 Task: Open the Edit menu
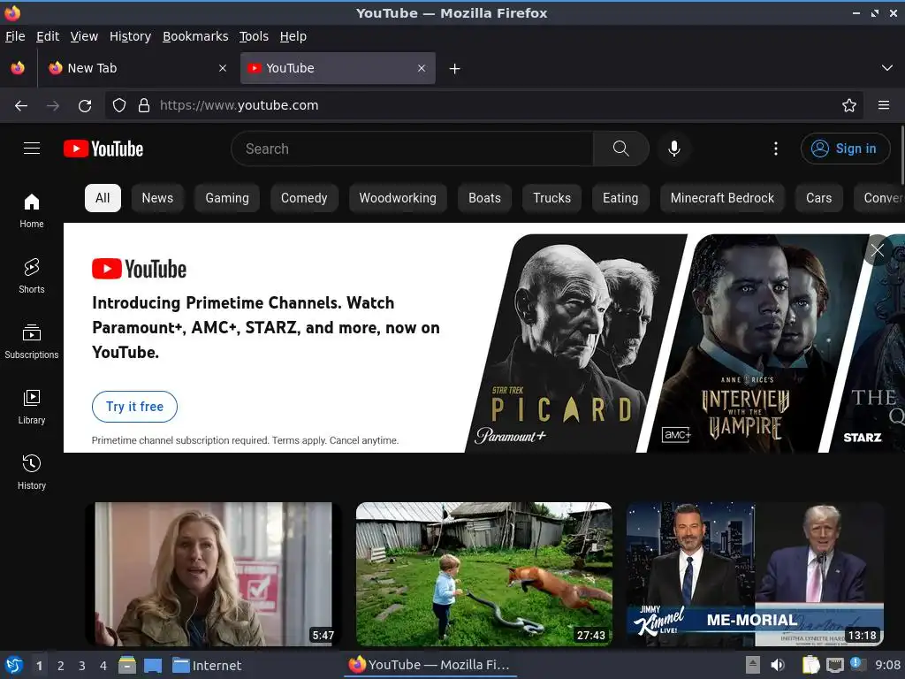click(x=48, y=36)
